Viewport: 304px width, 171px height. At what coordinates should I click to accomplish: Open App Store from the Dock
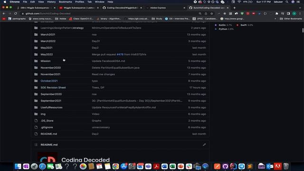coord(123,166)
